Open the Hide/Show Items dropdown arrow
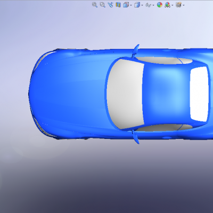The width and height of the screenshot is (213, 213). 153,5
